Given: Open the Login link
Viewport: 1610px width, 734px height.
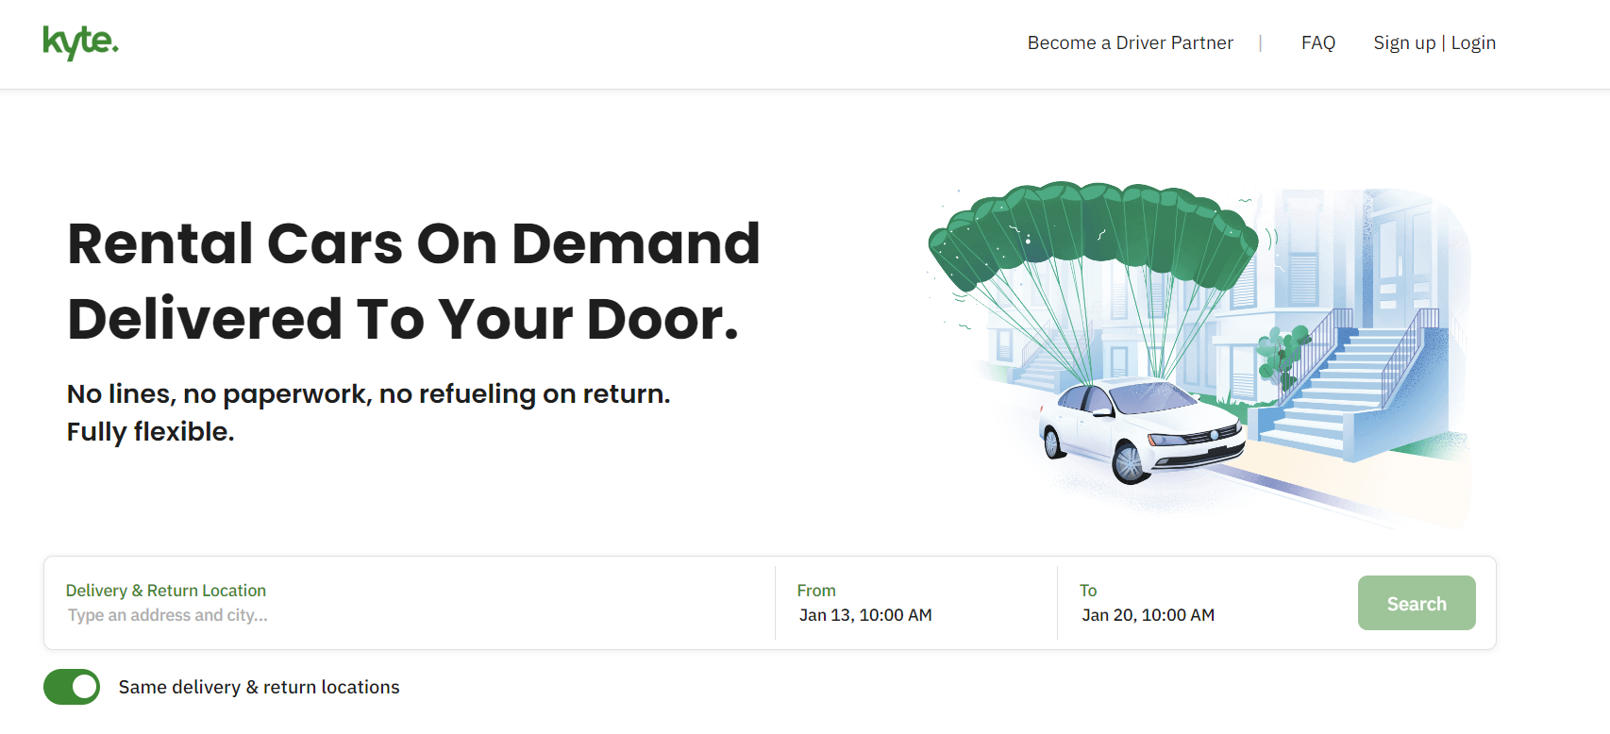Looking at the screenshot, I should tap(1473, 43).
